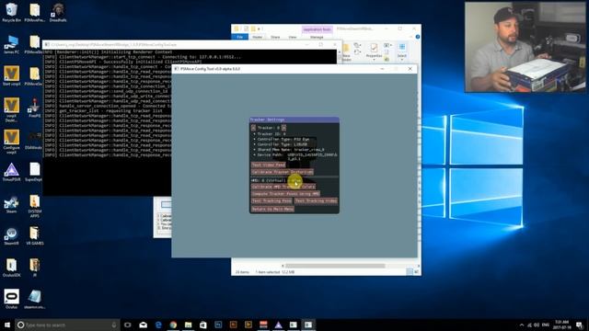The width and height of the screenshot is (589, 331).
Task: Open the Windows Start menu
Action: click(x=7, y=325)
